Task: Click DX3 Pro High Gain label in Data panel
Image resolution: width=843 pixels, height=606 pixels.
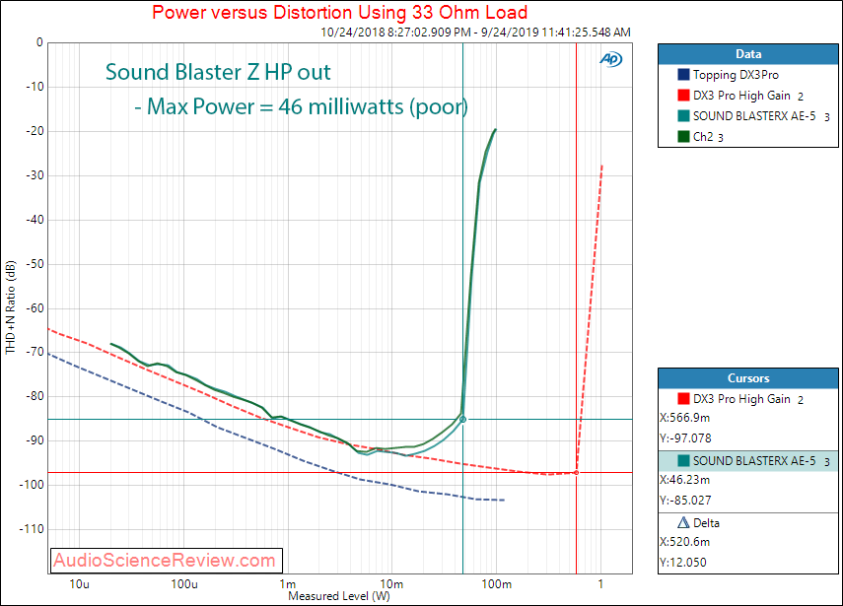Action: click(741, 96)
